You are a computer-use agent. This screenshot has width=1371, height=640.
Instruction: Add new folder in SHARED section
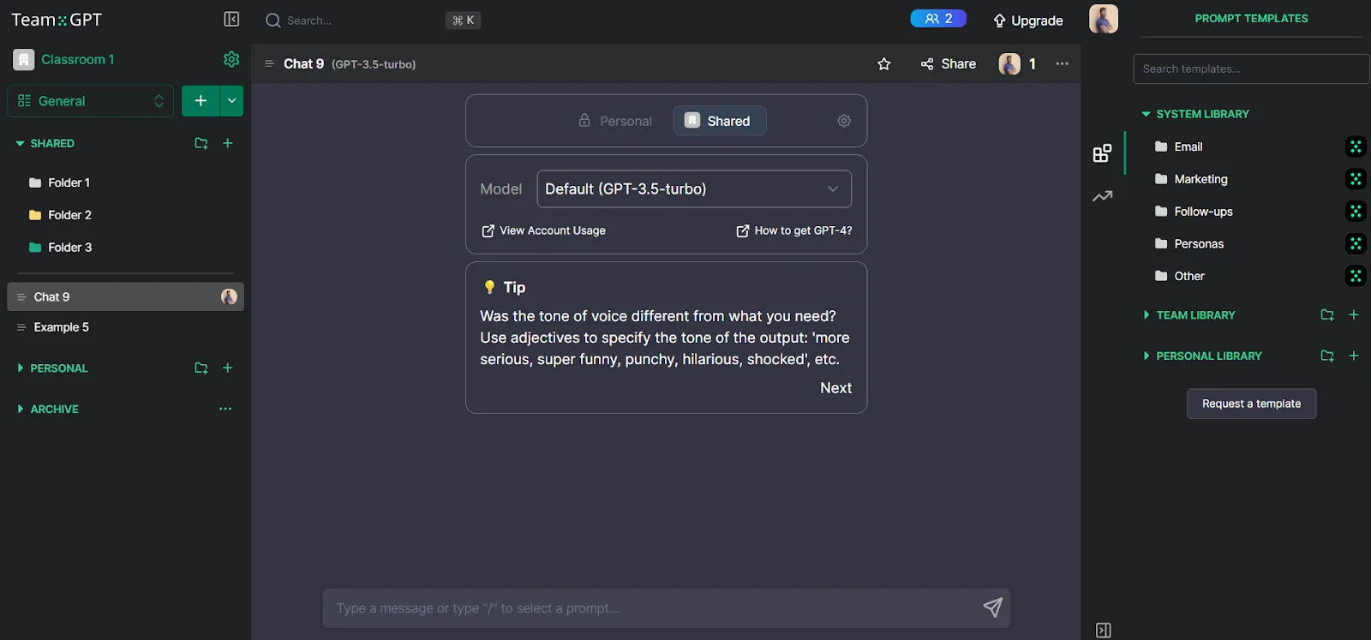click(201, 143)
